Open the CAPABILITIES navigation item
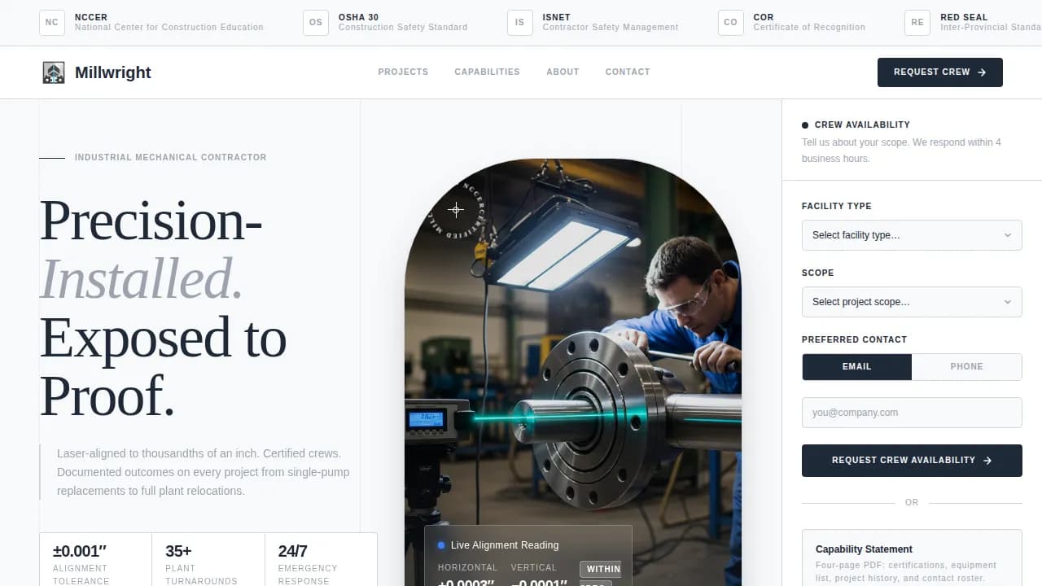 (x=487, y=72)
